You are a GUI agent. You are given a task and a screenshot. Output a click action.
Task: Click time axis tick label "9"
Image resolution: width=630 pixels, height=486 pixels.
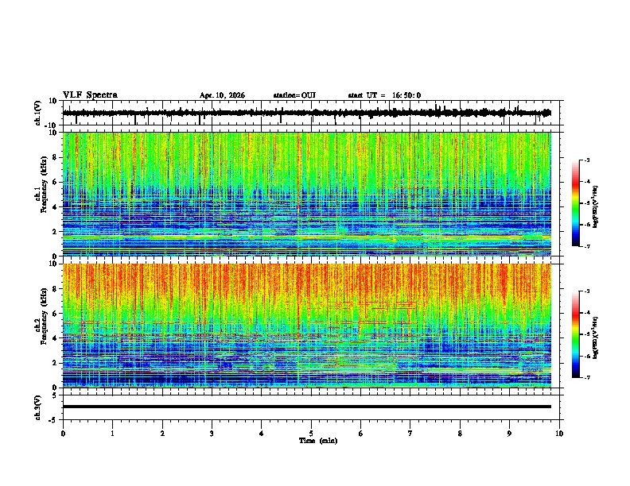click(509, 434)
